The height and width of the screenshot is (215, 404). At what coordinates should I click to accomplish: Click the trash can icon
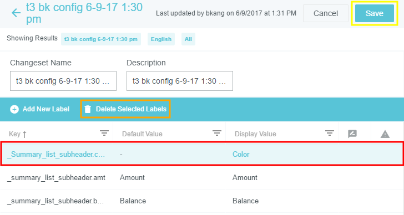88,109
